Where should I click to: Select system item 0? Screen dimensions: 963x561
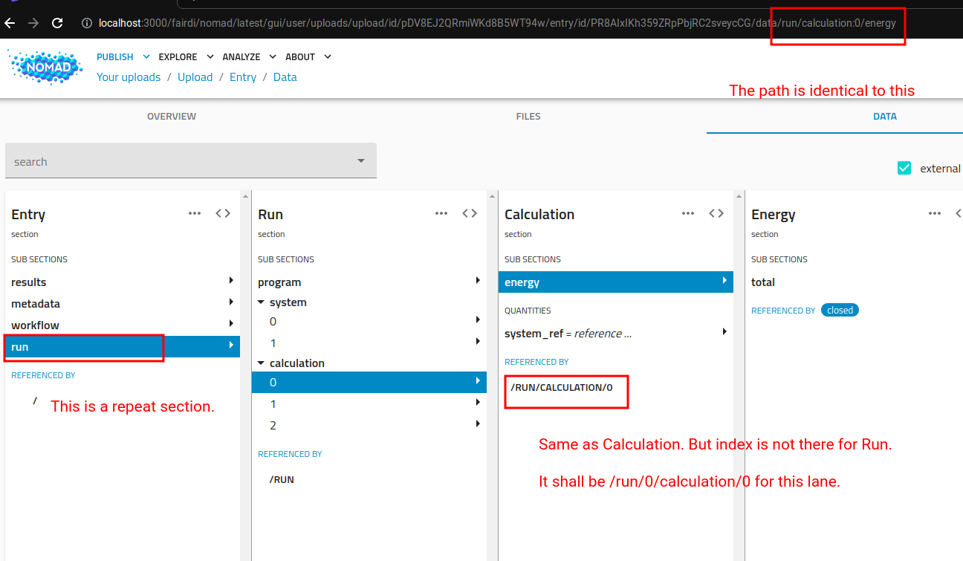pyautogui.click(x=369, y=321)
